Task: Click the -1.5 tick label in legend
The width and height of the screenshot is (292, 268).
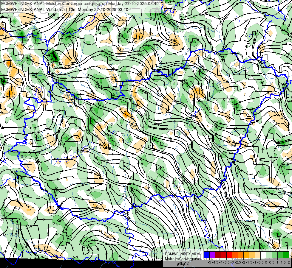Action: click(x=249, y=262)
